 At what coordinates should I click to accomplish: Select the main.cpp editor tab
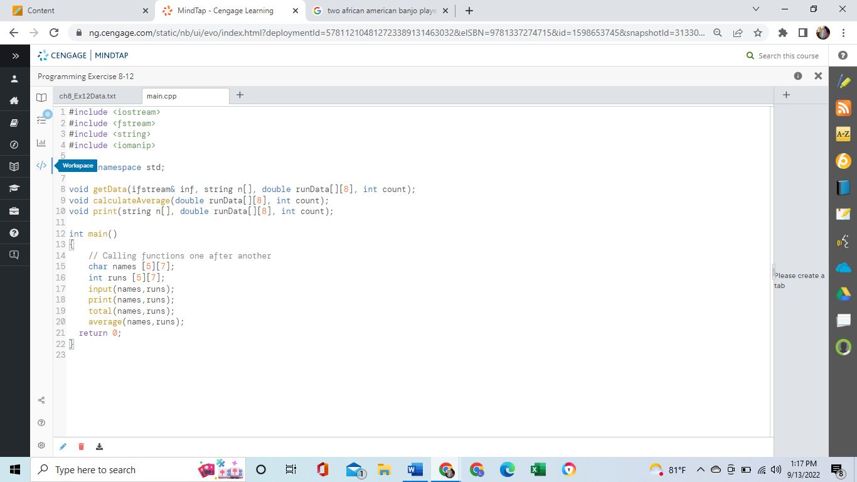185,96
